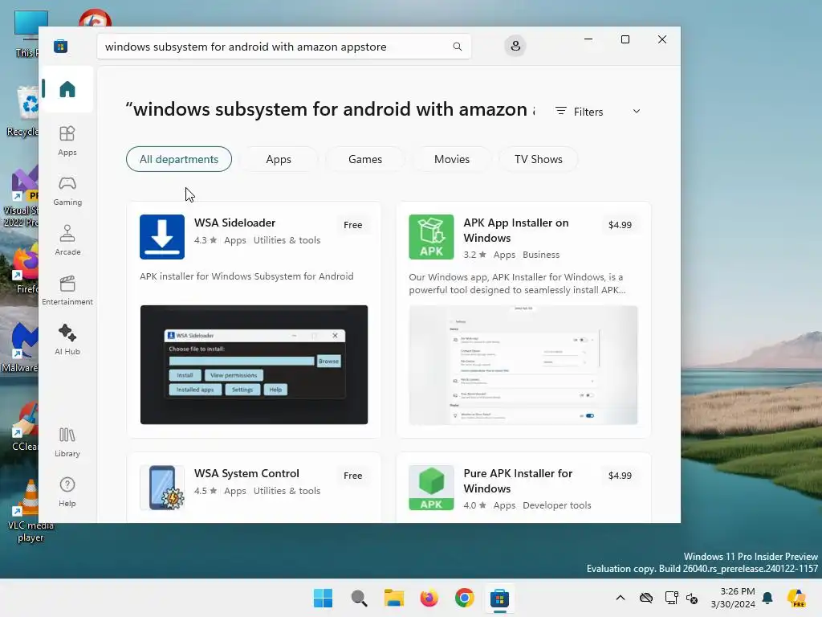The width and height of the screenshot is (822, 617).
Task: Click the Insider Preview tray icon
Action: [x=796, y=598]
